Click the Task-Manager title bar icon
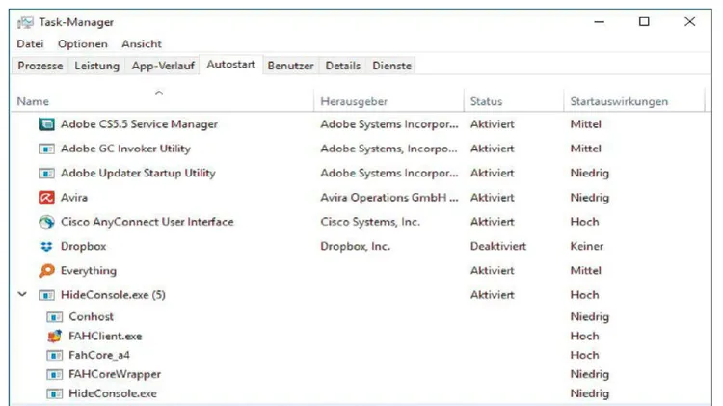 (25, 22)
